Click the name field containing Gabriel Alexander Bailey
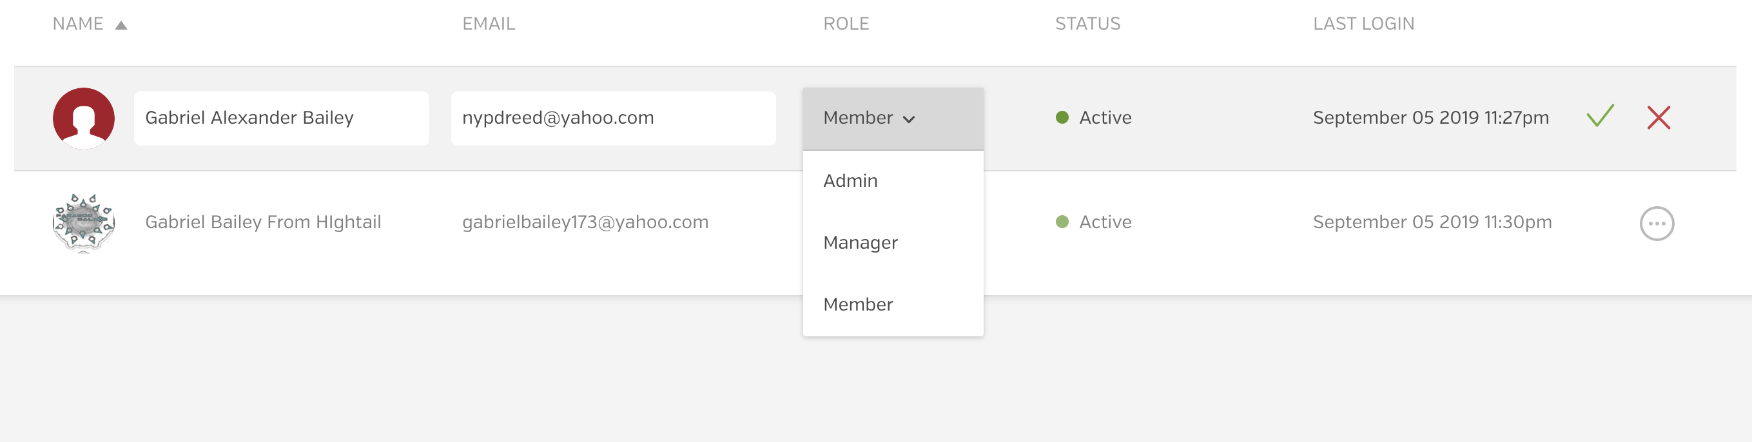 (281, 119)
